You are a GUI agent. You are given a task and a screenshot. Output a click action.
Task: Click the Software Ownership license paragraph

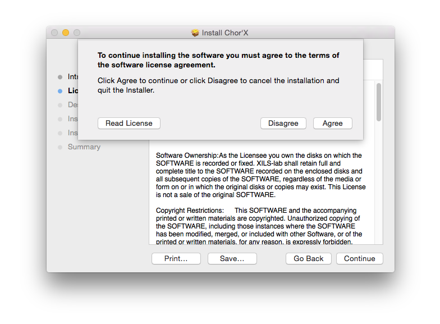(x=260, y=175)
